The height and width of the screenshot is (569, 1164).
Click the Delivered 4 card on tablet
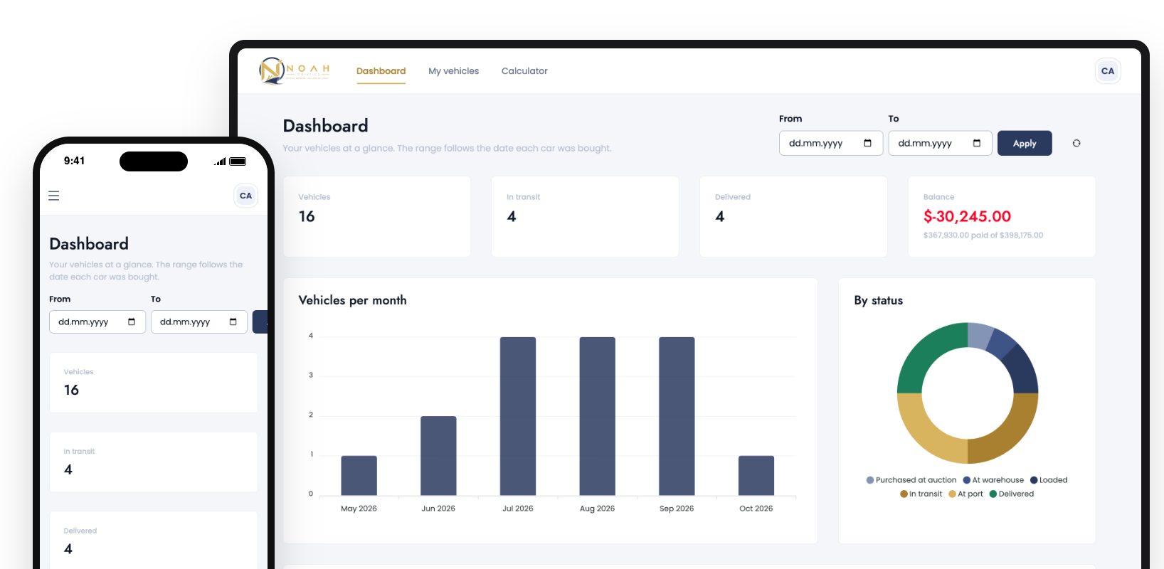coord(793,216)
